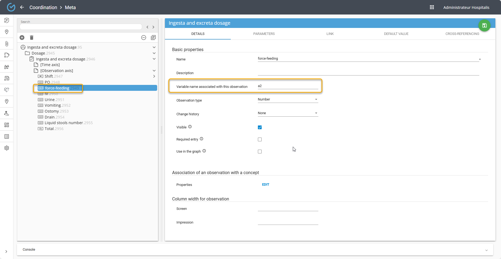
Task: Open the Change history dropdown
Action: [288, 113]
